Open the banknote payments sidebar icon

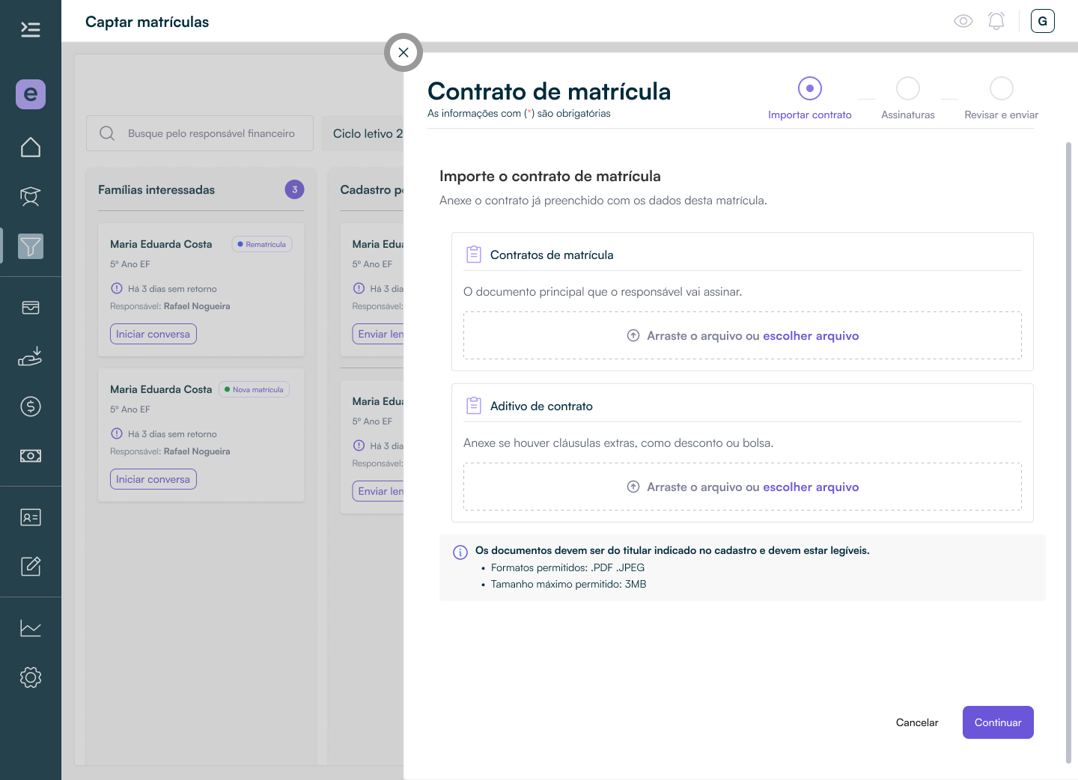[x=31, y=456]
